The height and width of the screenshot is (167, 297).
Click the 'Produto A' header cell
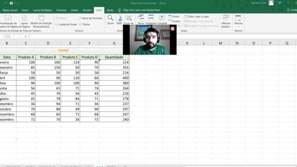pyautogui.click(x=26, y=57)
